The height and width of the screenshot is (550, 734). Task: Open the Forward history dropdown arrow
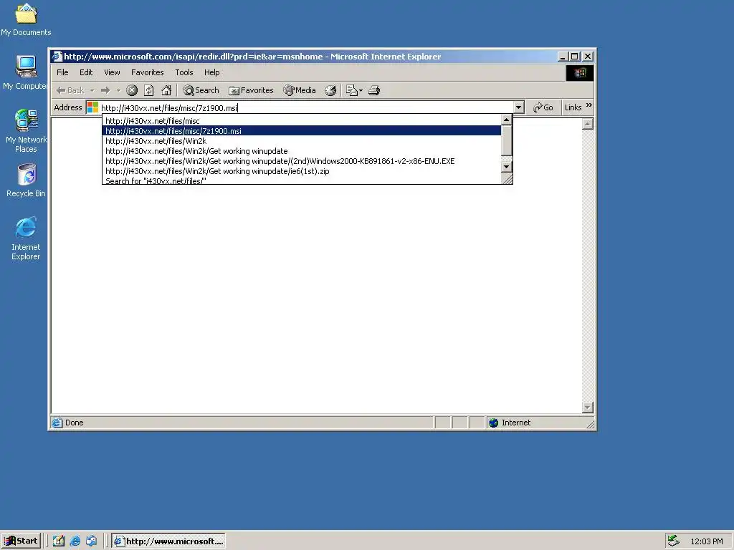click(x=118, y=90)
